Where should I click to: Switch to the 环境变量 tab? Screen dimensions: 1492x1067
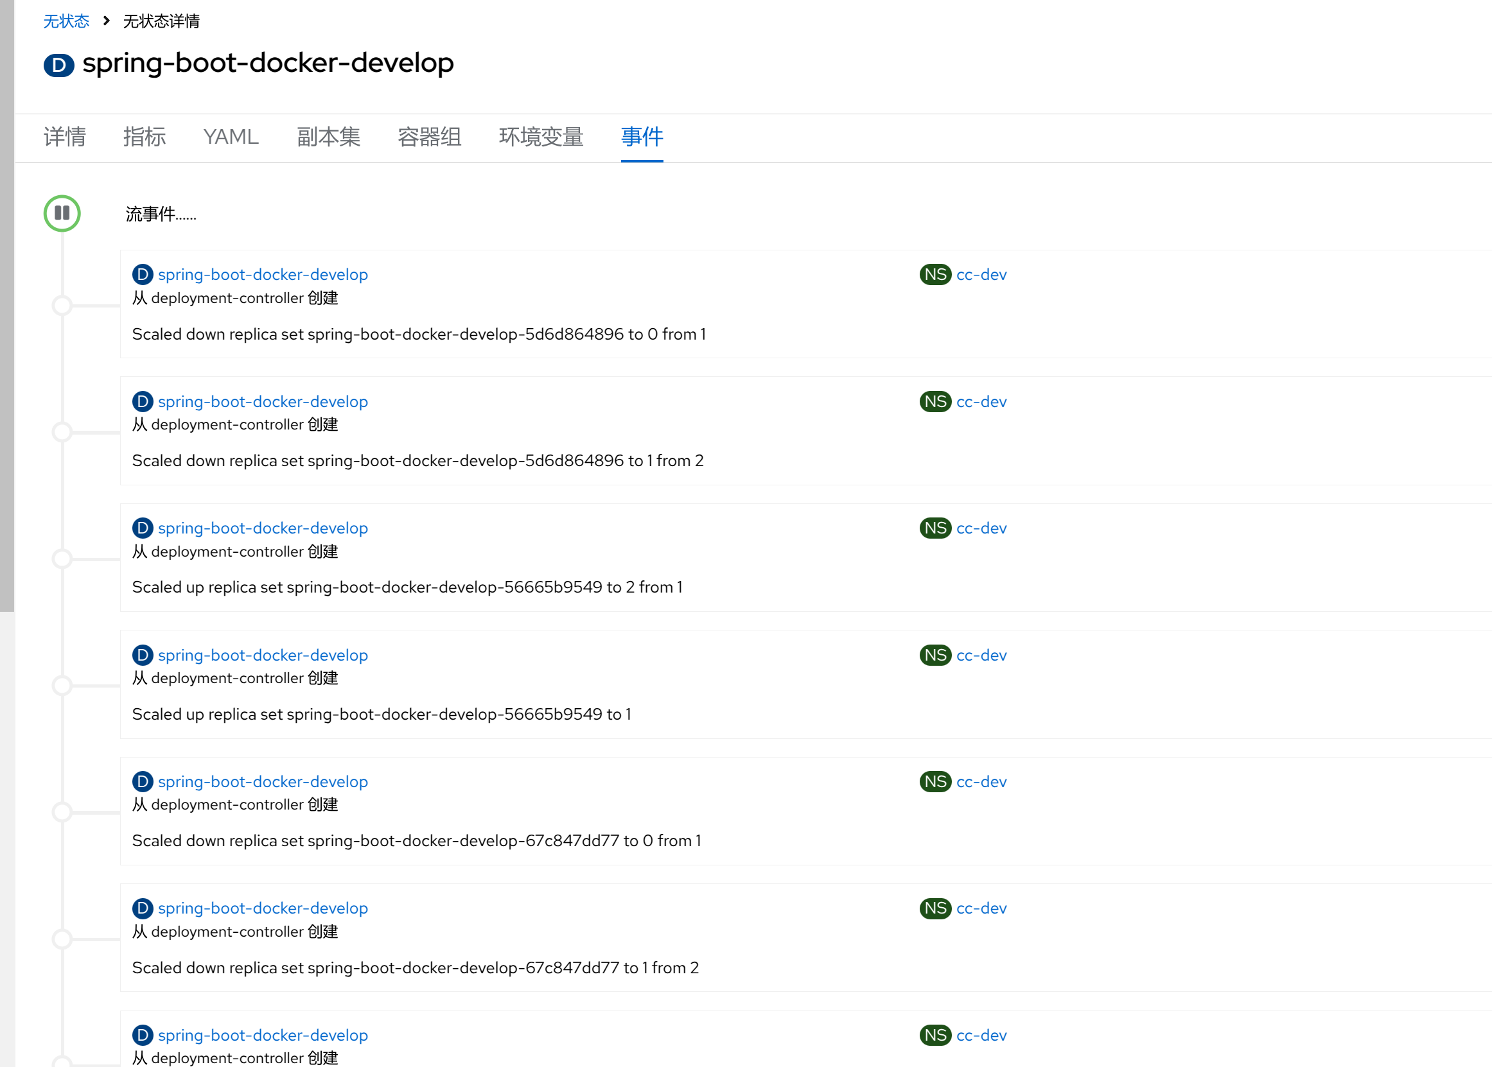(x=540, y=137)
